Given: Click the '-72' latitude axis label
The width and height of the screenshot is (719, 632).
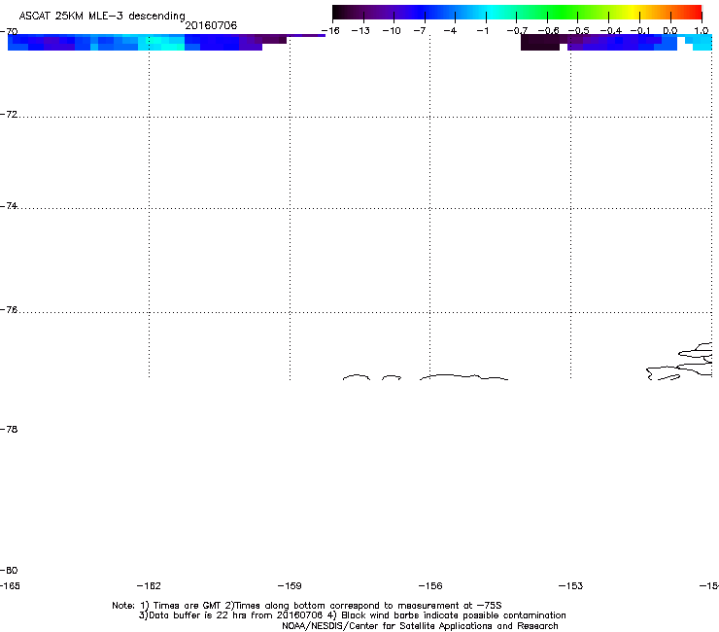Looking at the screenshot, I should [x=9, y=114].
